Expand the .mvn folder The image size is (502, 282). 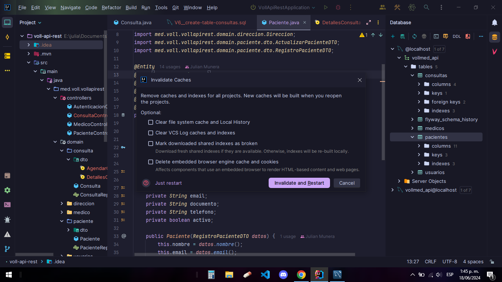(x=29, y=54)
